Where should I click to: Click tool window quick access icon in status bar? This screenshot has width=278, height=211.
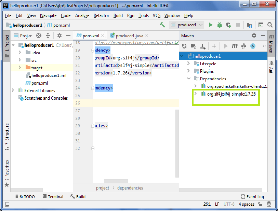tap(7, 204)
